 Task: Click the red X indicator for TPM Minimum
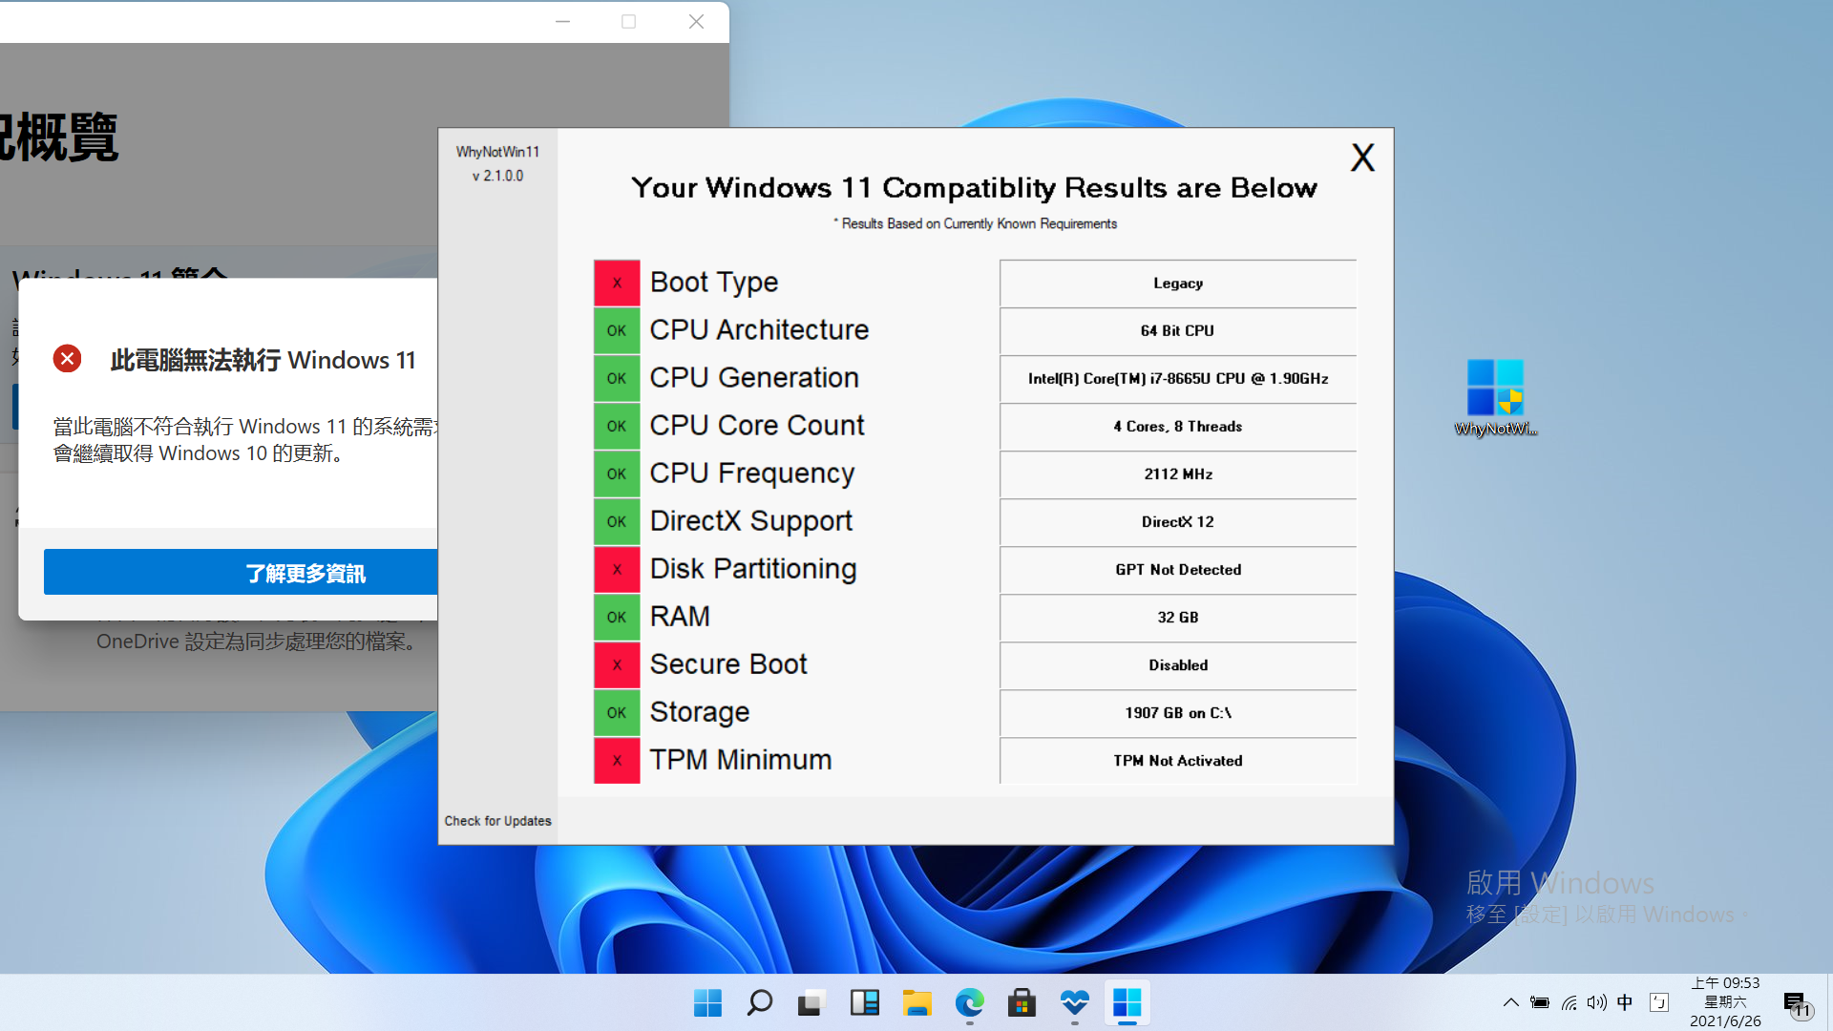pos(617,760)
